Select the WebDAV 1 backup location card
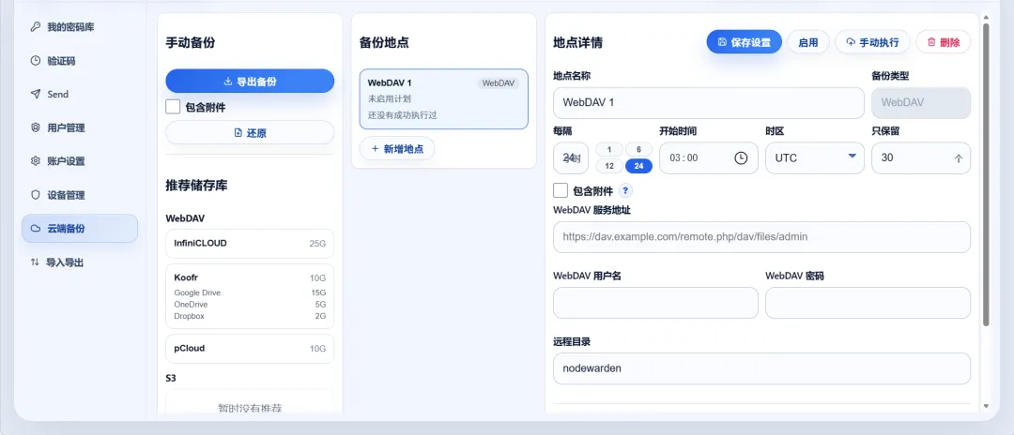Screen dimensions: 1014x435 [x=443, y=98]
